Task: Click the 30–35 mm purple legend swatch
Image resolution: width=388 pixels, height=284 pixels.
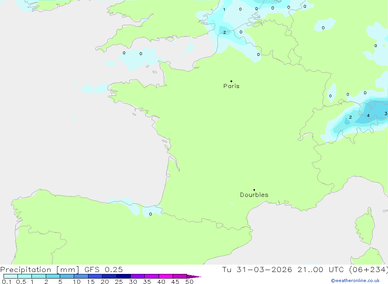Action: tap(137, 276)
